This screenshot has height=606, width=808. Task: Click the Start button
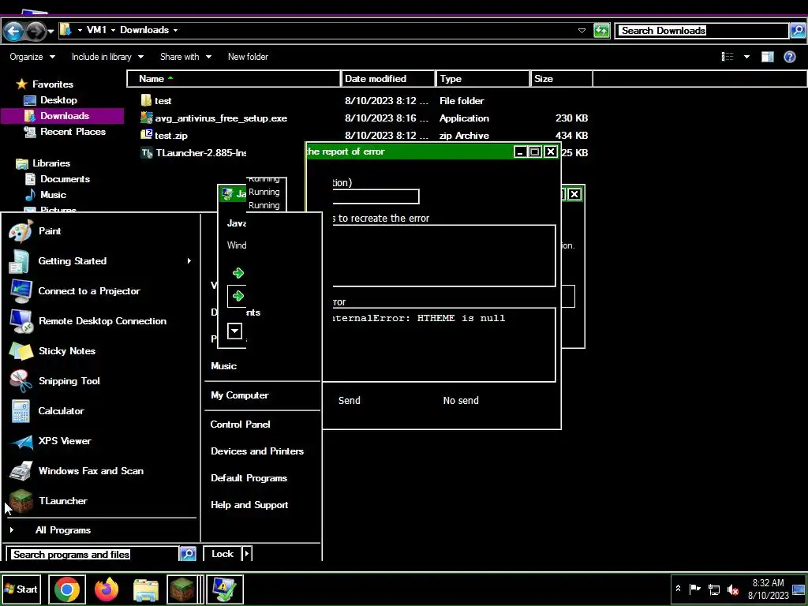coord(21,589)
